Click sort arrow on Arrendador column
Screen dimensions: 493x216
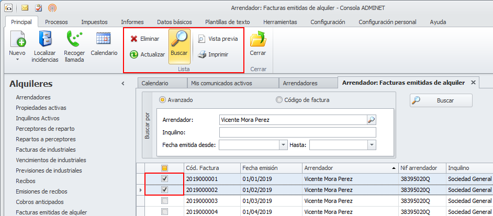[394, 168]
